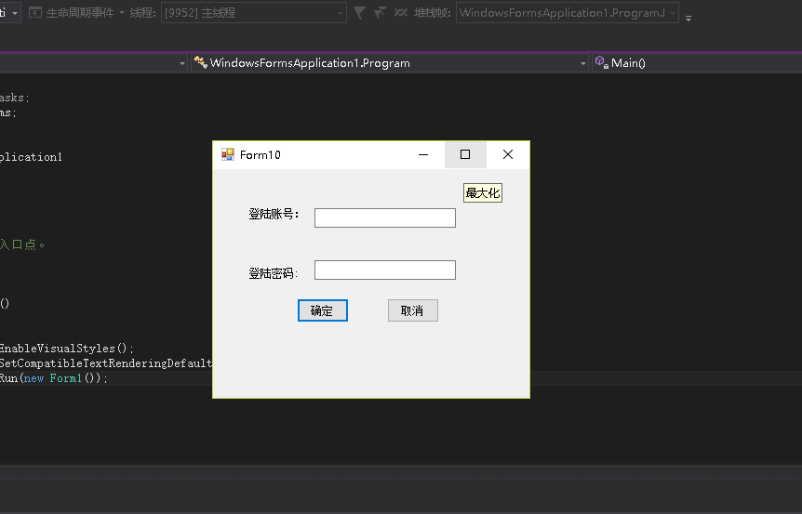Click the EnableVisualStyles code line
This screenshot has height=514, width=802.
(66, 349)
